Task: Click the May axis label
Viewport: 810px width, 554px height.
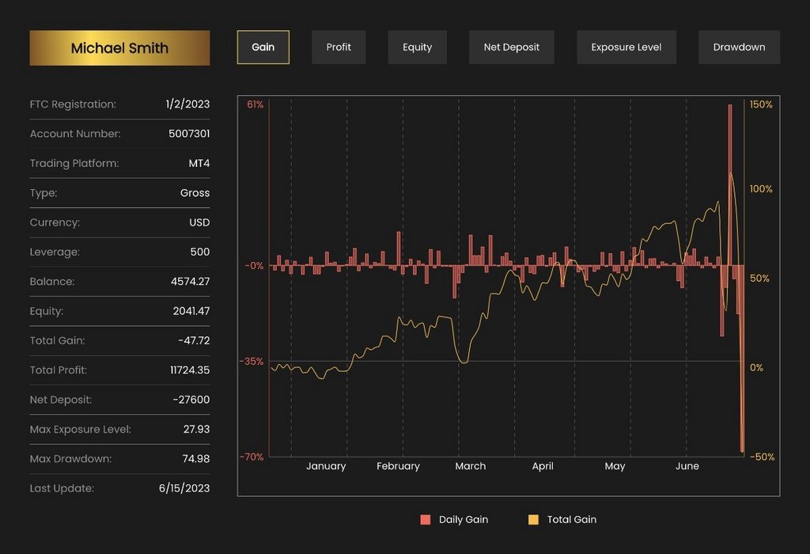Action: click(x=615, y=466)
